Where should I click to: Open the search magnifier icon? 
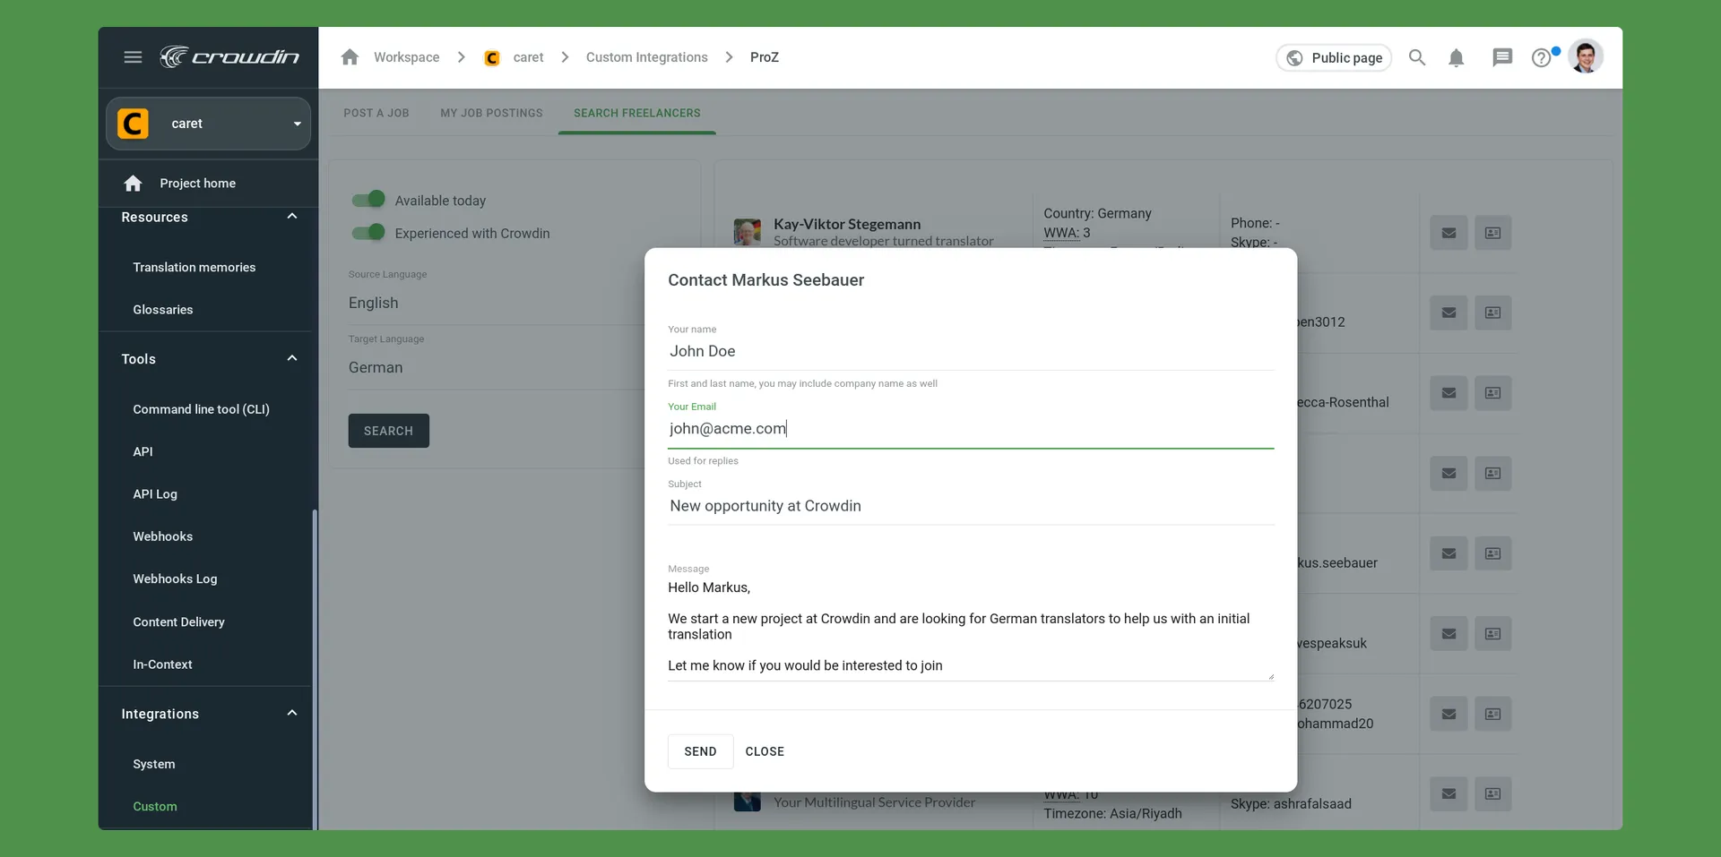coord(1417,57)
